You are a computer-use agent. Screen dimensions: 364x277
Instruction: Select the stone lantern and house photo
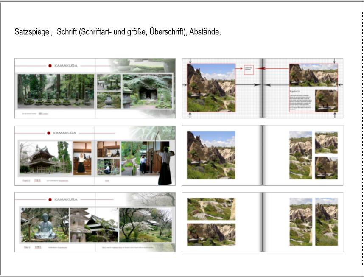[x=94, y=225]
